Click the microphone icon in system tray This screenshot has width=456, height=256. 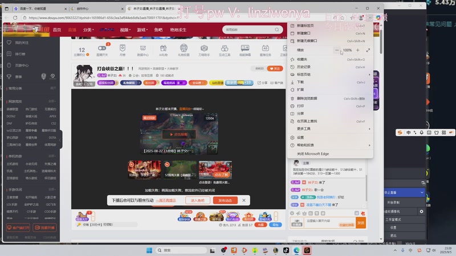click(403, 250)
